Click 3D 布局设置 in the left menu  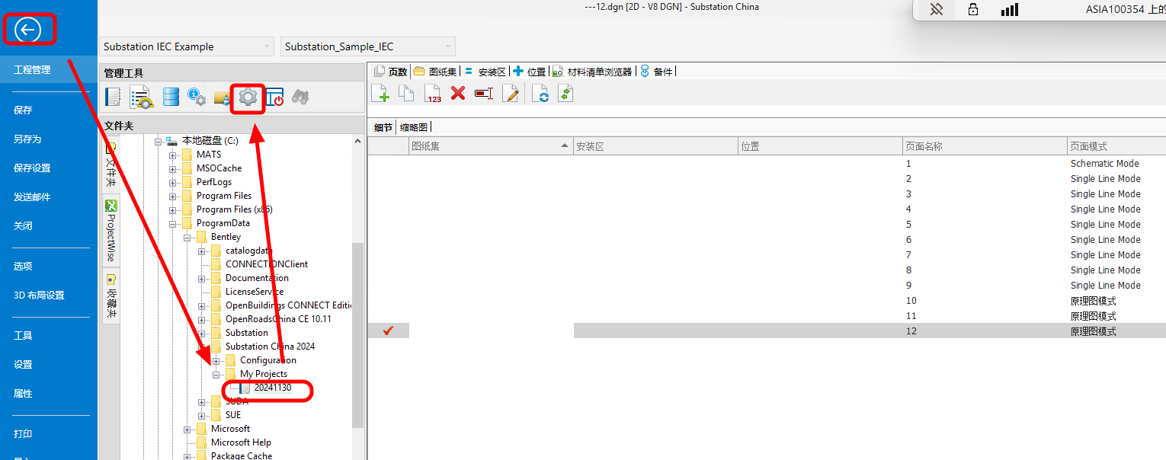(39, 295)
